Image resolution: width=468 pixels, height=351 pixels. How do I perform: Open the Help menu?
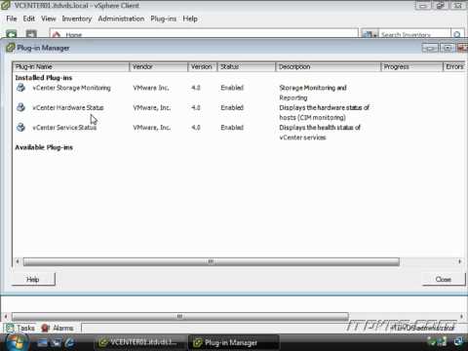pyautogui.click(x=190, y=19)
